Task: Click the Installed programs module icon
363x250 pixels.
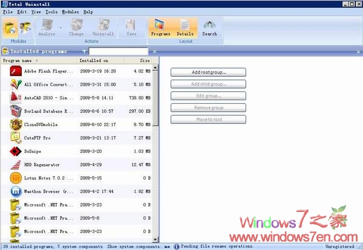Action: (x=10, y=27)
